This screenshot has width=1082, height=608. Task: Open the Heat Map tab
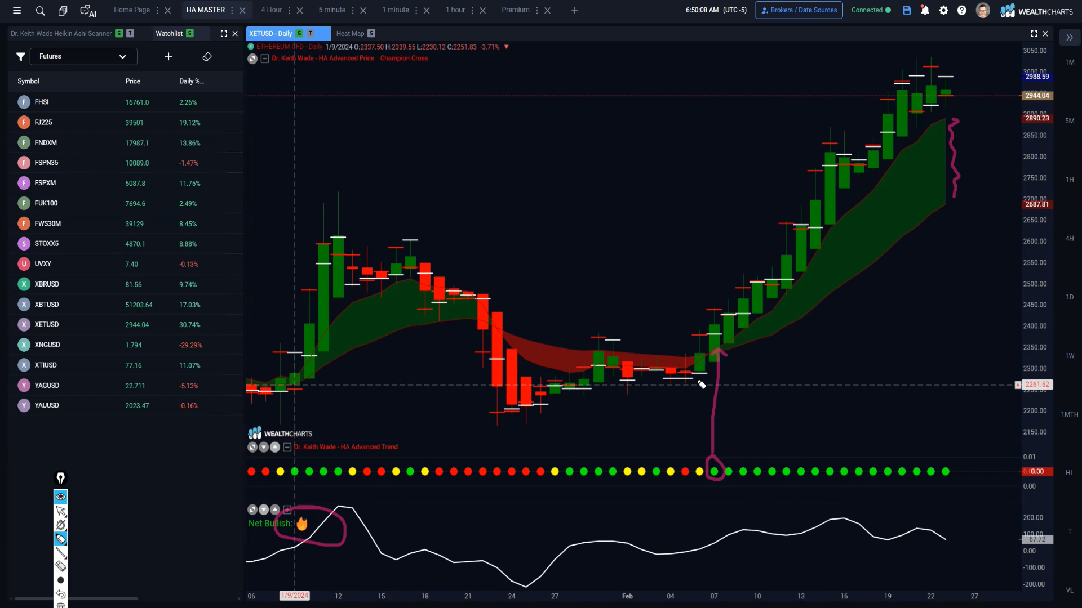[350, 34]
